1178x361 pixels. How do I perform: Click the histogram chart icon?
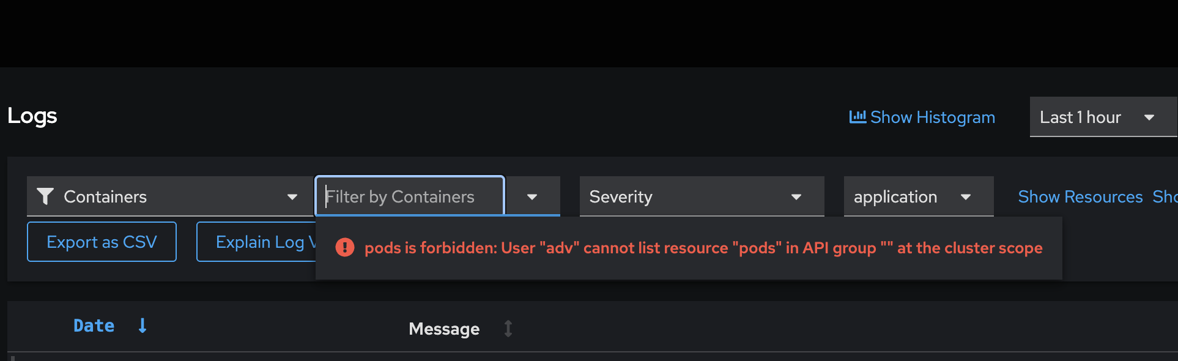pyautogui.click(x=858, y=116)
